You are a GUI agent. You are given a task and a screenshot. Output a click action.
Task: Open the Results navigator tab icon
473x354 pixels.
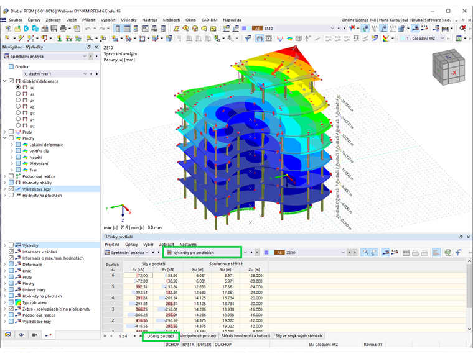49,335
